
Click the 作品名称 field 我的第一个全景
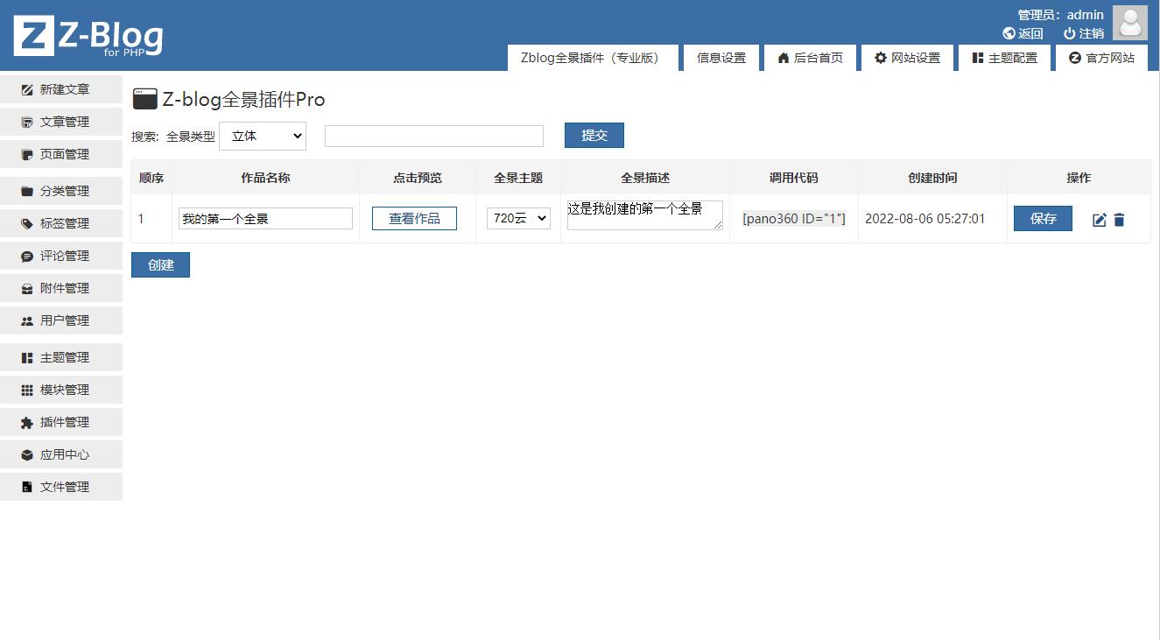pyautogui.click(x=265, y=219)
